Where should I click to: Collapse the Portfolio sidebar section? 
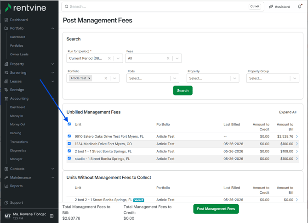pos(53,28)
